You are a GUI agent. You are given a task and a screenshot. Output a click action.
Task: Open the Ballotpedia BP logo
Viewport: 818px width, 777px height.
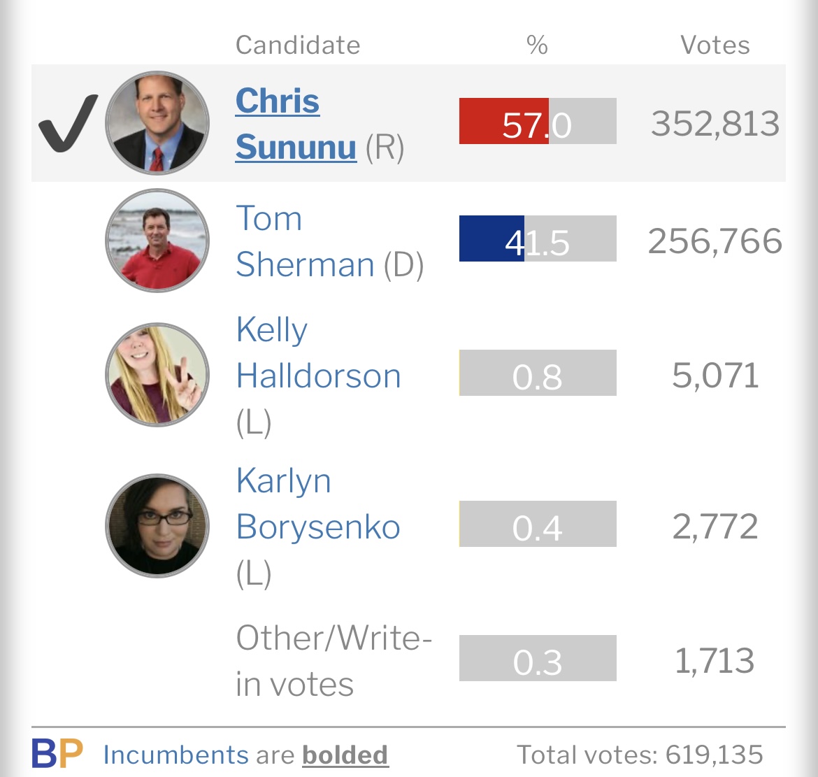(x=57, y=753)
